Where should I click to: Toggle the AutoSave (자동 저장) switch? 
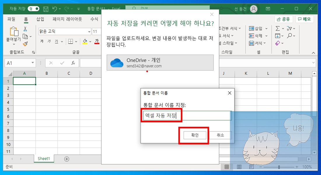click(x=33, y=8)
